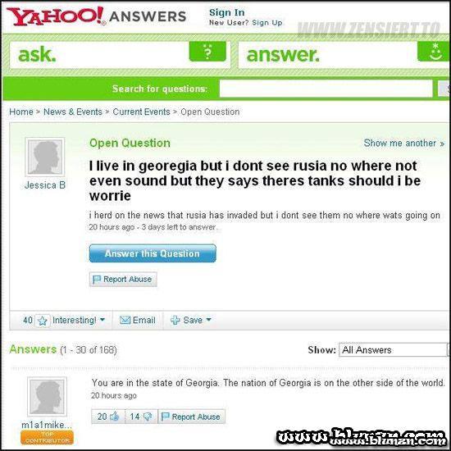Open the Show All Answers combo box

click(394, 350)
